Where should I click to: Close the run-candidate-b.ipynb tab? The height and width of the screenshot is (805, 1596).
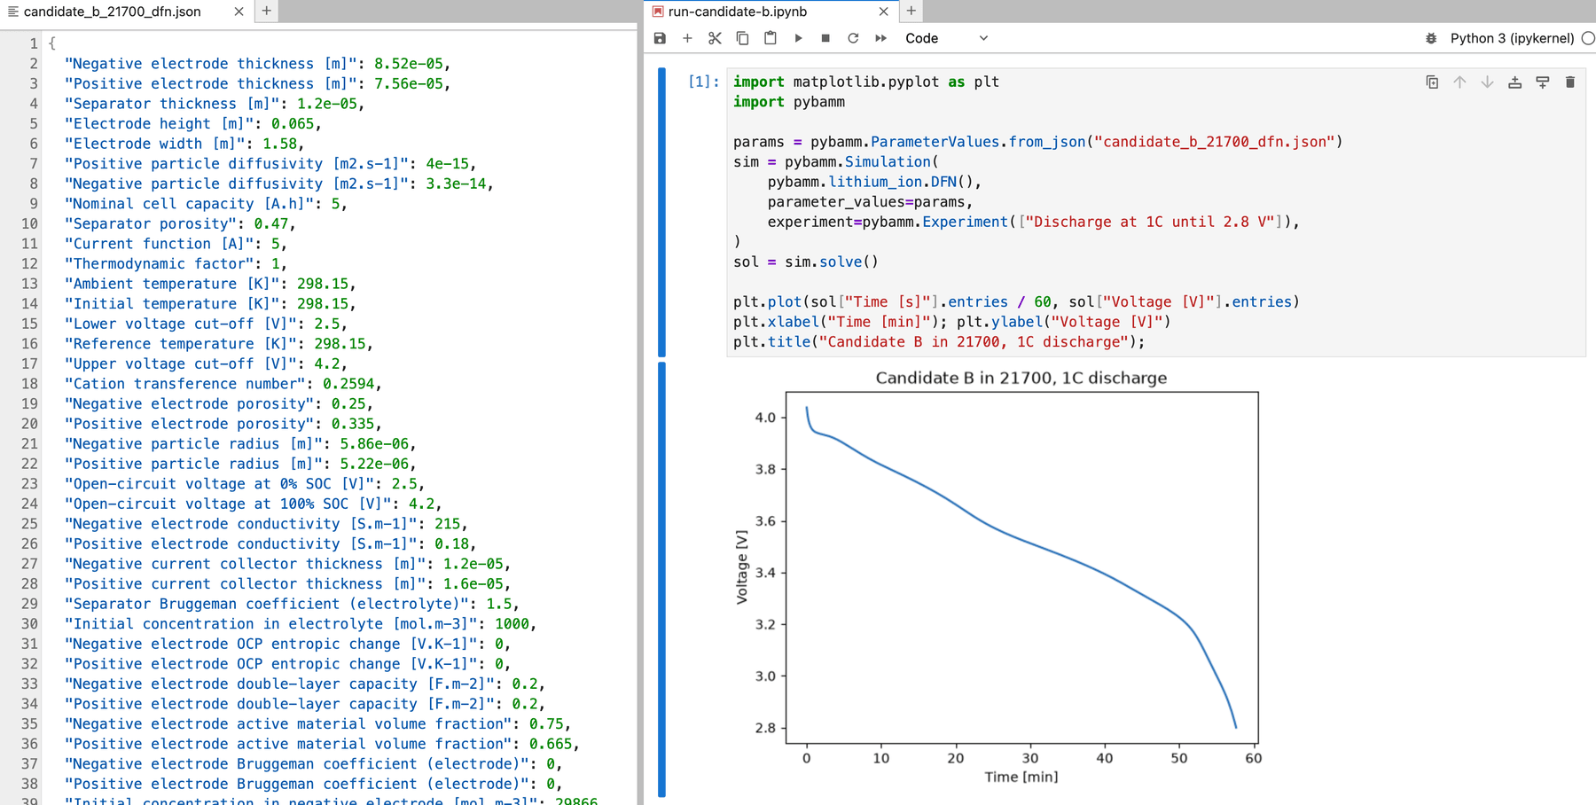click(x=883, y=12)
